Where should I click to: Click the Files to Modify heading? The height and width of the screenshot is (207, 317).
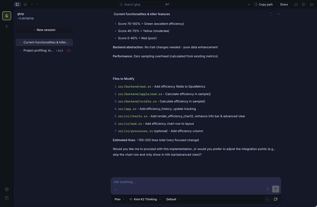click(124, 79)
